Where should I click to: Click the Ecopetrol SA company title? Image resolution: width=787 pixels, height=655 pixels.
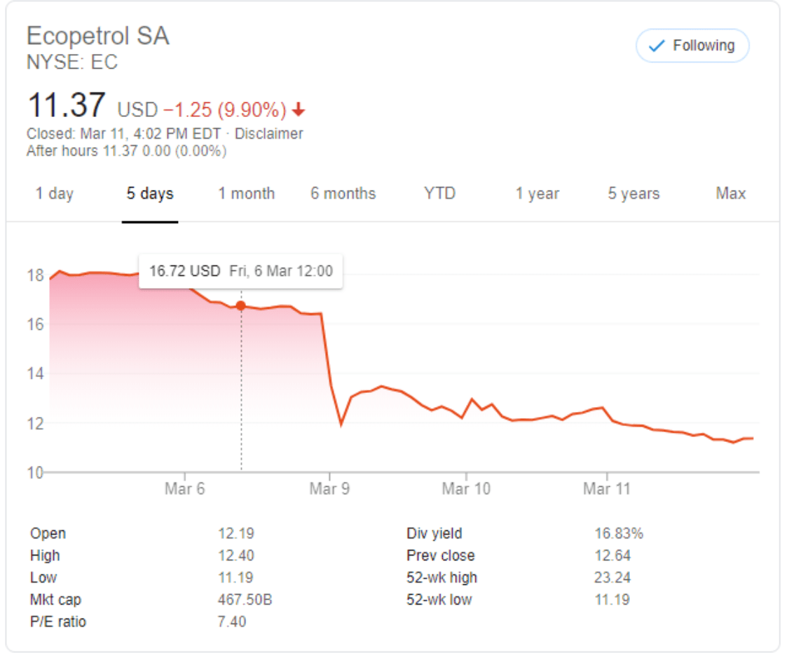97,36
